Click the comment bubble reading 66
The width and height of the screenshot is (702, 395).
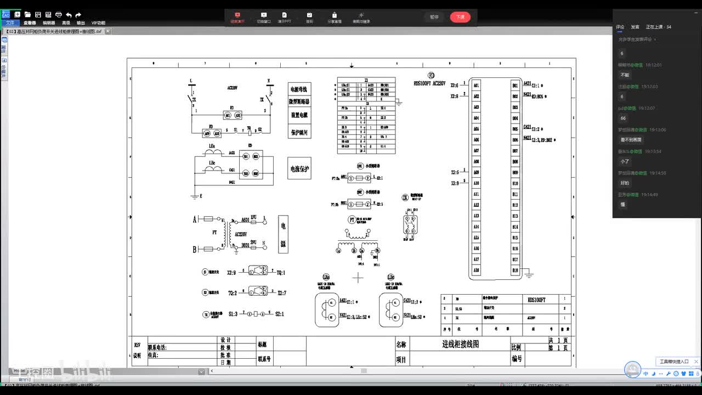coord(623,119)
